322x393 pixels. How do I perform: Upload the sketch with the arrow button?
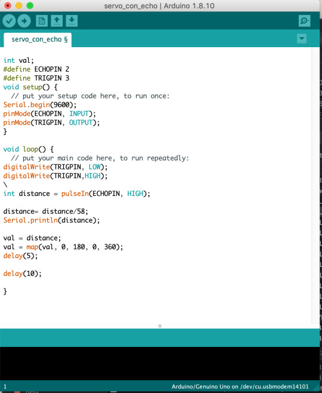coord(24,21)
